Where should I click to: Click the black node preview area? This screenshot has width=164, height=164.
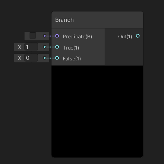[97, 111]
